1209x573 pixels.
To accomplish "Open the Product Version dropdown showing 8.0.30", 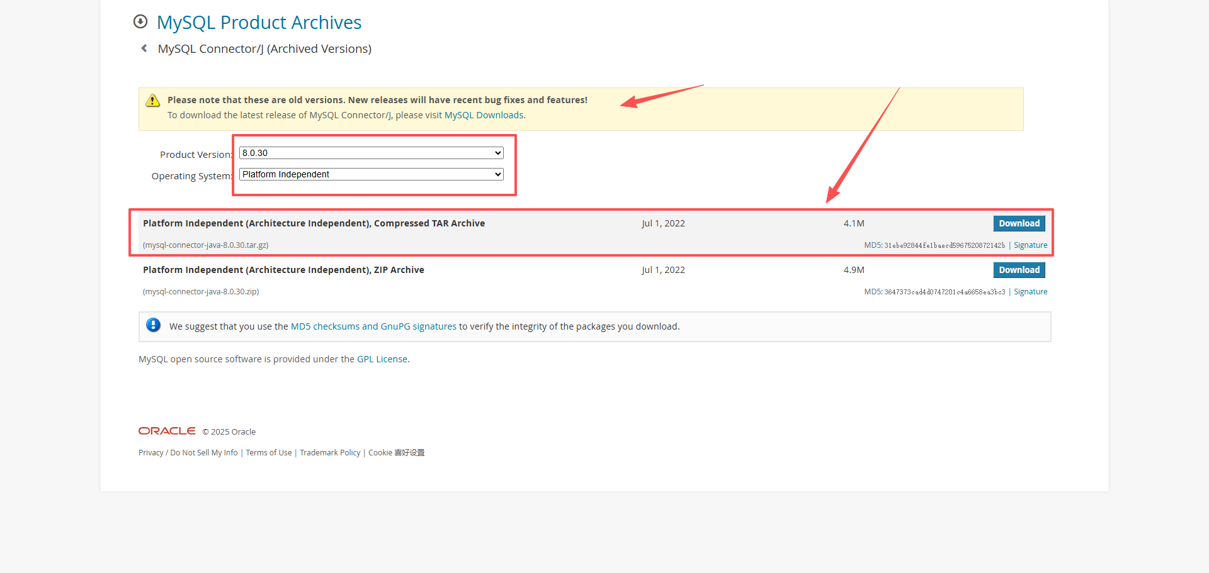I will 372,153.
